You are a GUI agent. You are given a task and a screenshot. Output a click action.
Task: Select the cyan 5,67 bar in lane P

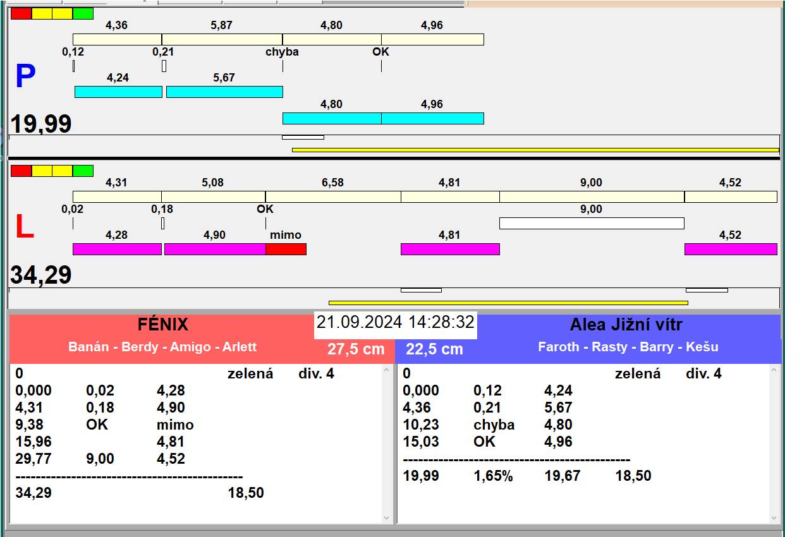click(x=224, y=92)
